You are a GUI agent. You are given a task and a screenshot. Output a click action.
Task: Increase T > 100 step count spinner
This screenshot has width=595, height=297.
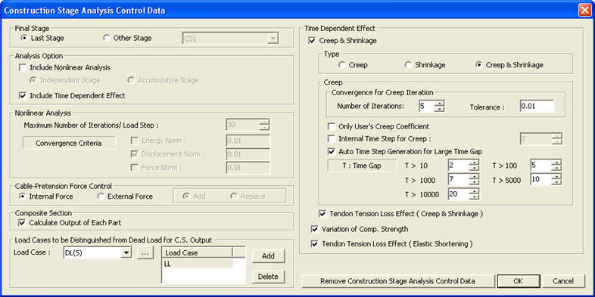(556, 162)
